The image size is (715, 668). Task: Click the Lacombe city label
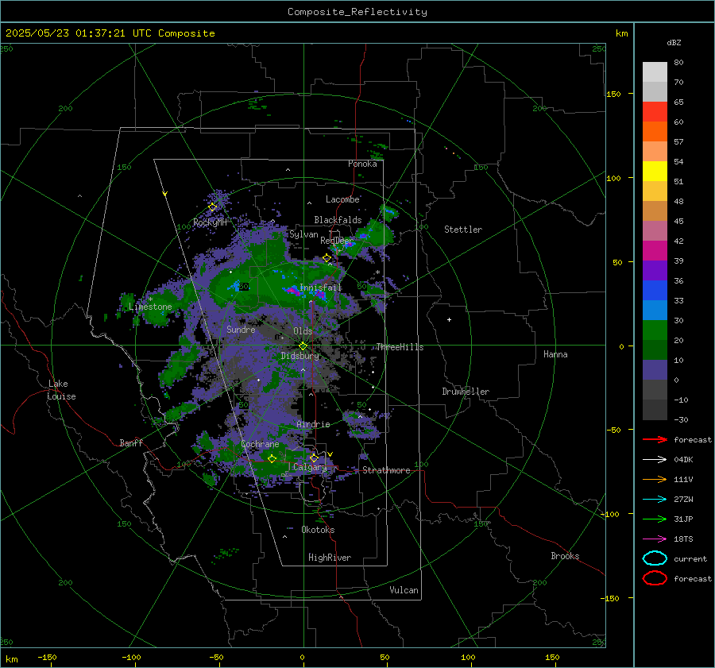tap(342, 199)
